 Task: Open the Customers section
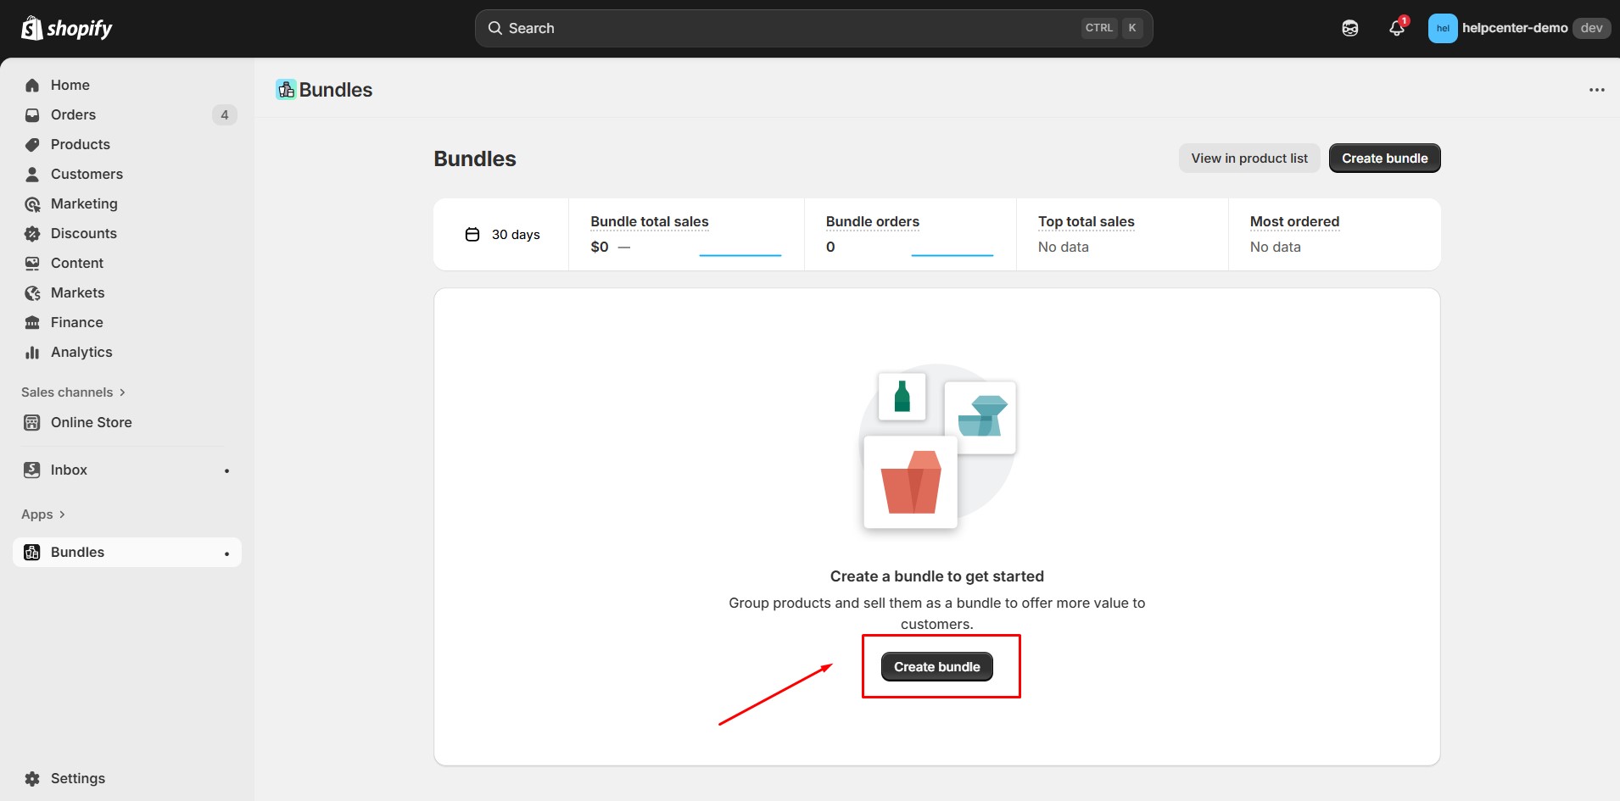click(x=86, y=174)
